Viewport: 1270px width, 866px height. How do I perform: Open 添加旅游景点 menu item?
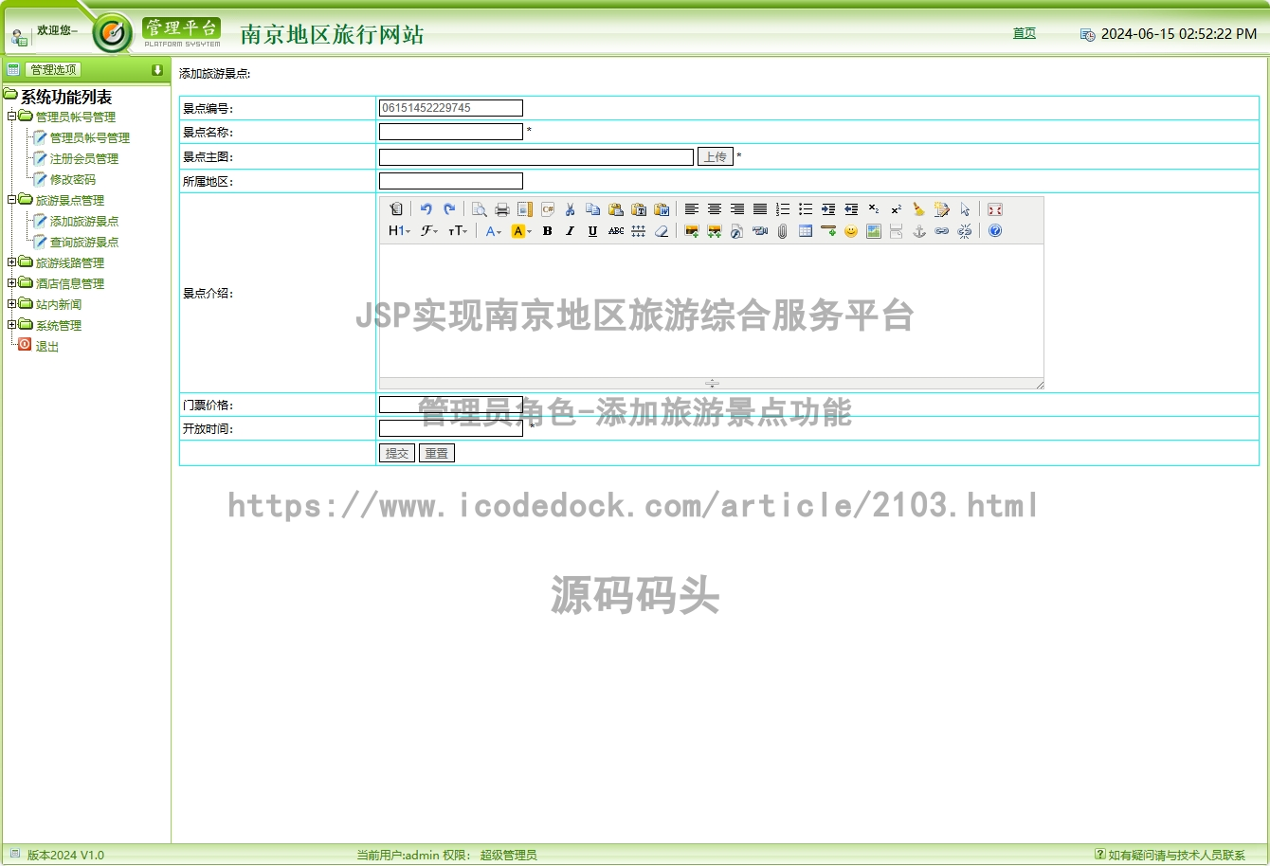(84, 222)
